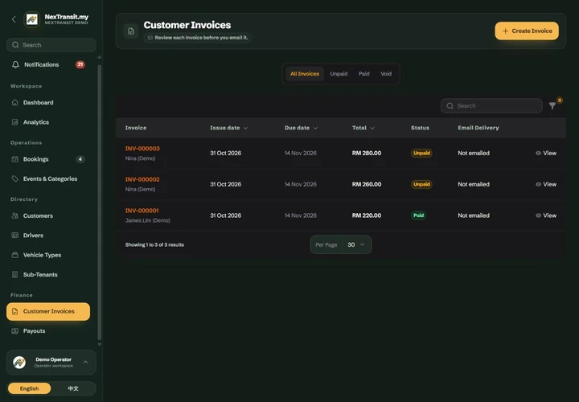579x402 pixels.
Task: Click the Notifications bell icon
Action: (x=15, y=64)
